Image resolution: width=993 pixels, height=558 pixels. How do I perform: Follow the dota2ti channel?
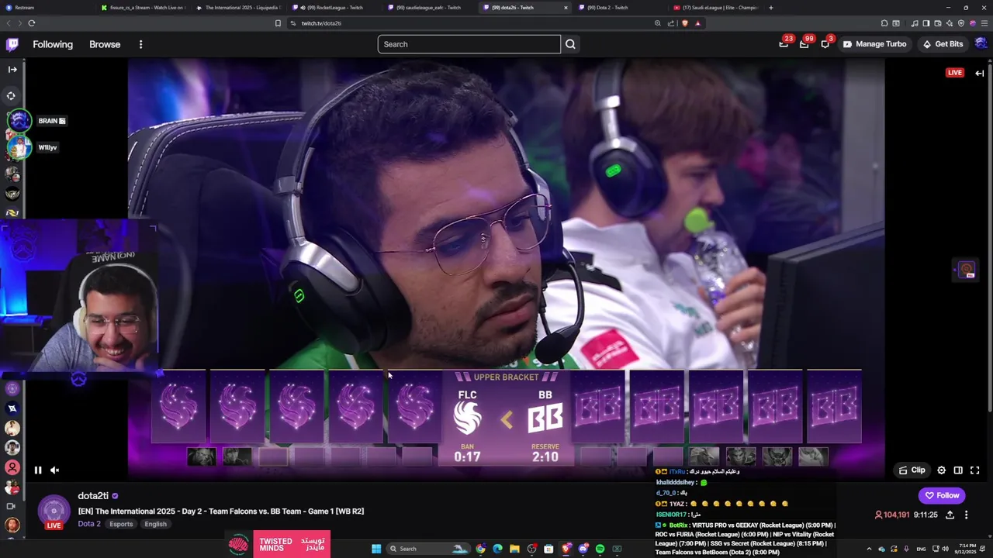(942, 495)
